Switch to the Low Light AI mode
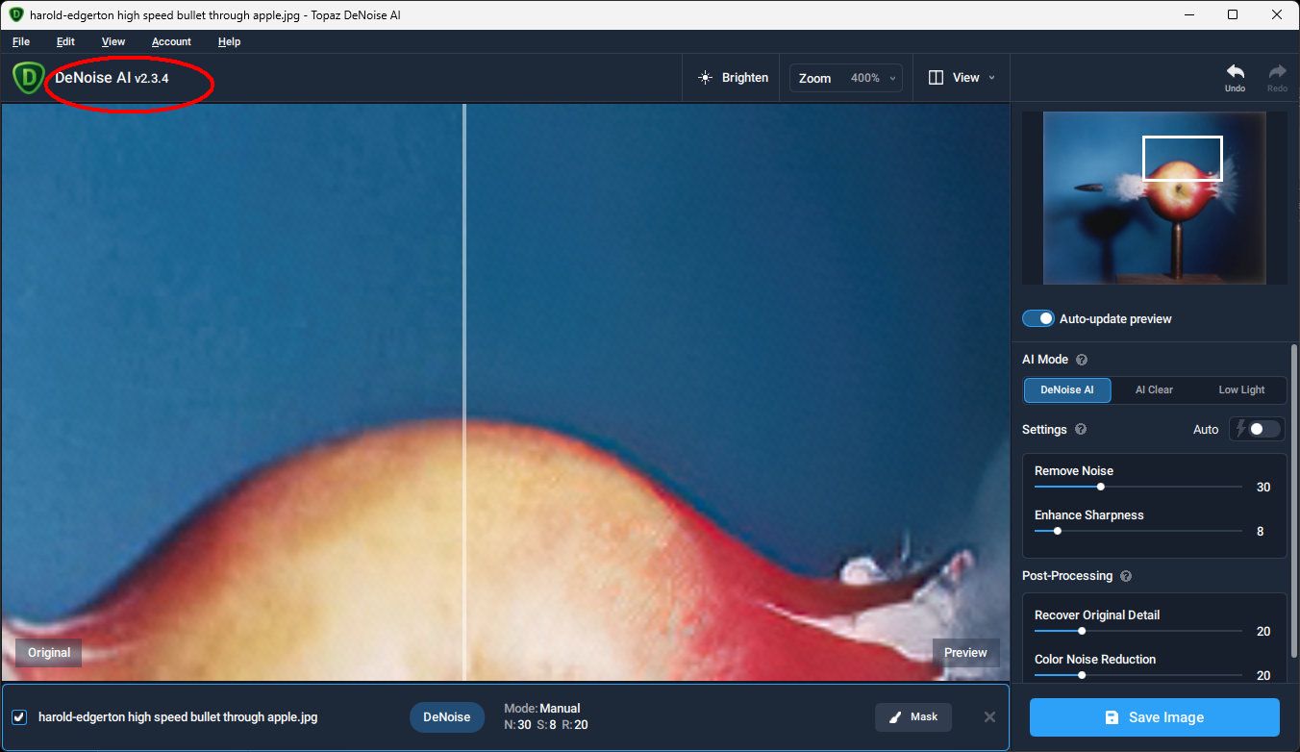 pyautogui.click(x=1241, y=389)
